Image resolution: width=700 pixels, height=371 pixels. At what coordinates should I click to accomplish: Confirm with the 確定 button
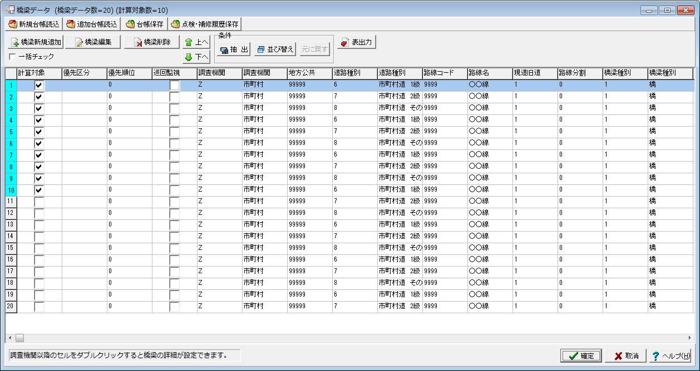click(580, 355)
